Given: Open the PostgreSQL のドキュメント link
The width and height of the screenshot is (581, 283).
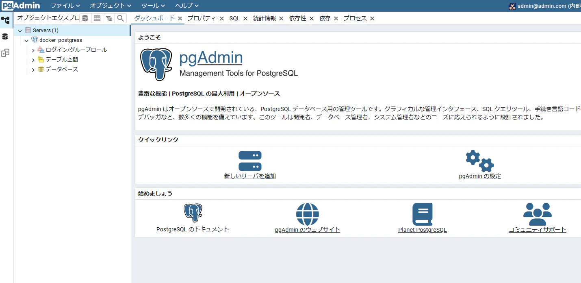Looking at the screenshot, I should [x=193, y=229].
